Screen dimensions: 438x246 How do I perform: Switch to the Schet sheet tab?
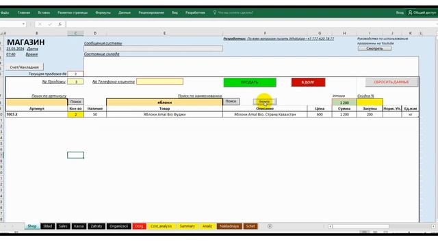point(250,226)
